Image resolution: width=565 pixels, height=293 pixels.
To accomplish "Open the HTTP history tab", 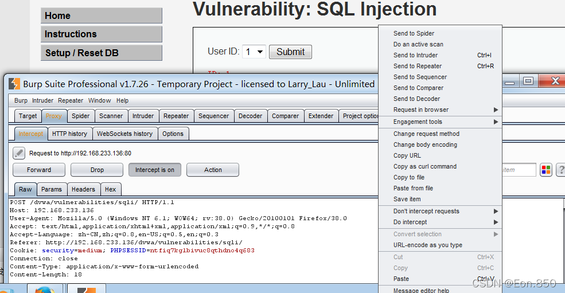I will pyautogui.click(x=69, y=134).
